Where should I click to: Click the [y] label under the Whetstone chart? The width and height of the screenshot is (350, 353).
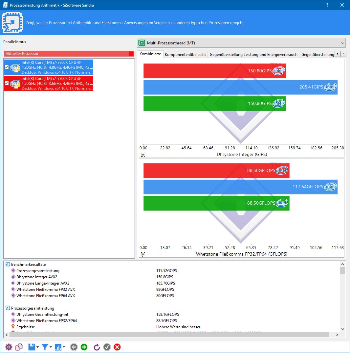coord(143,254)
